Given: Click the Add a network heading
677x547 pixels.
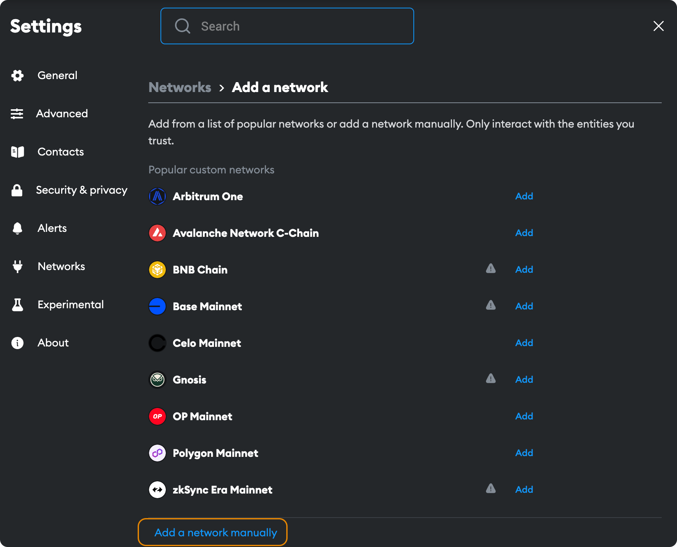Looking at the screenshot, I should tap(280, 87).
